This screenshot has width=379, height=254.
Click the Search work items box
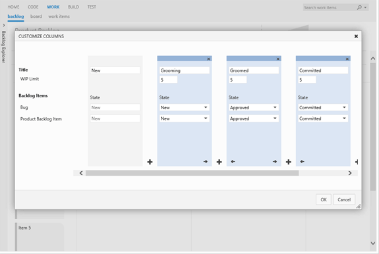click(x=330, y=7)
